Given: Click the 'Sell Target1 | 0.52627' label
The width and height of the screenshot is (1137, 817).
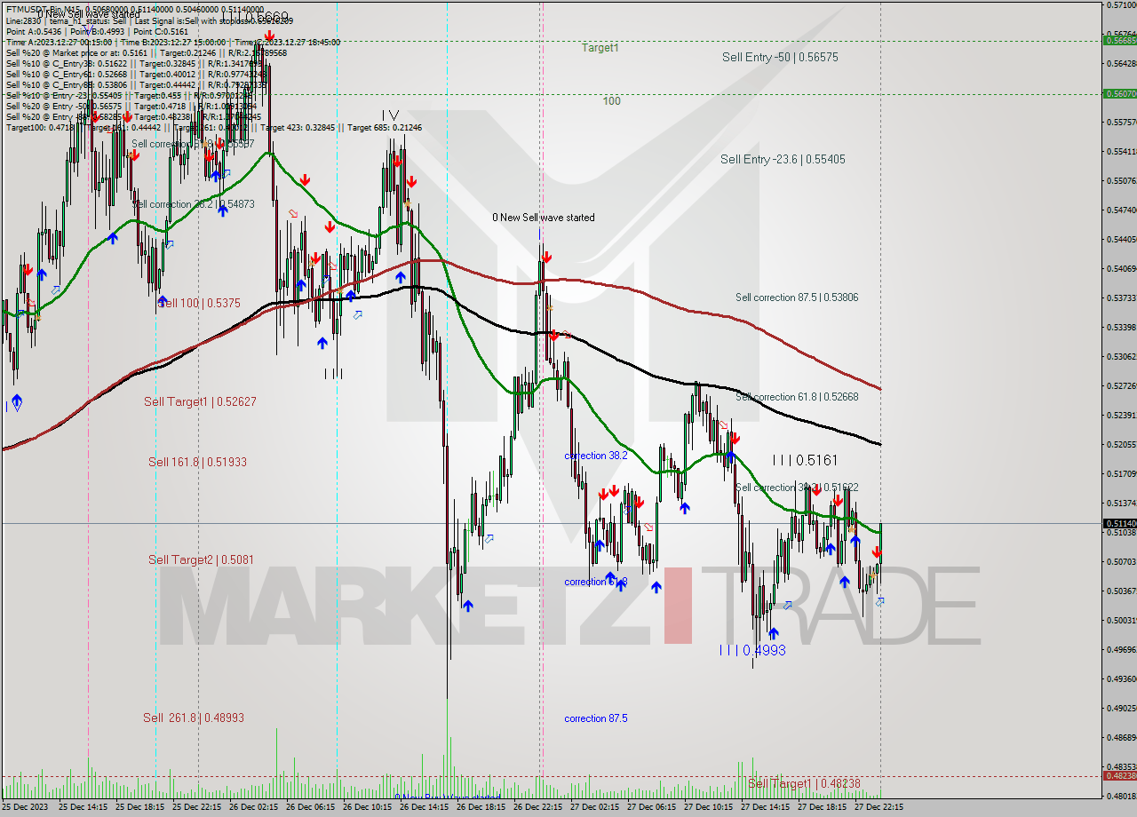Looking at the screenshot, I should (200, 401).
